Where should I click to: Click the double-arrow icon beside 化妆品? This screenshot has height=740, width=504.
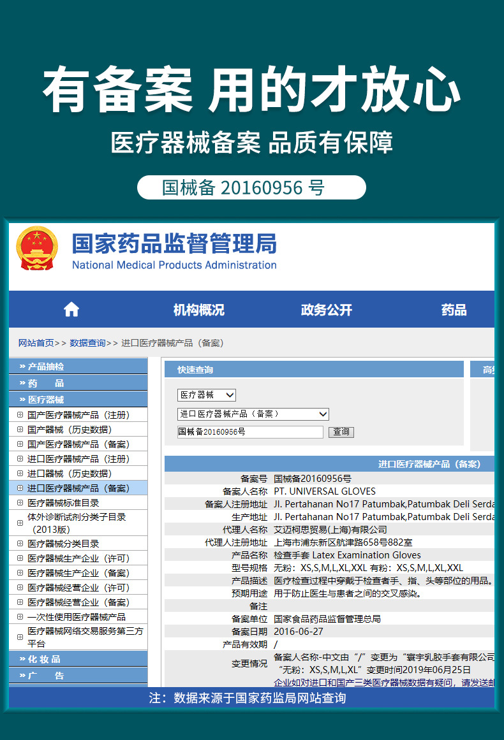point(22,659)
